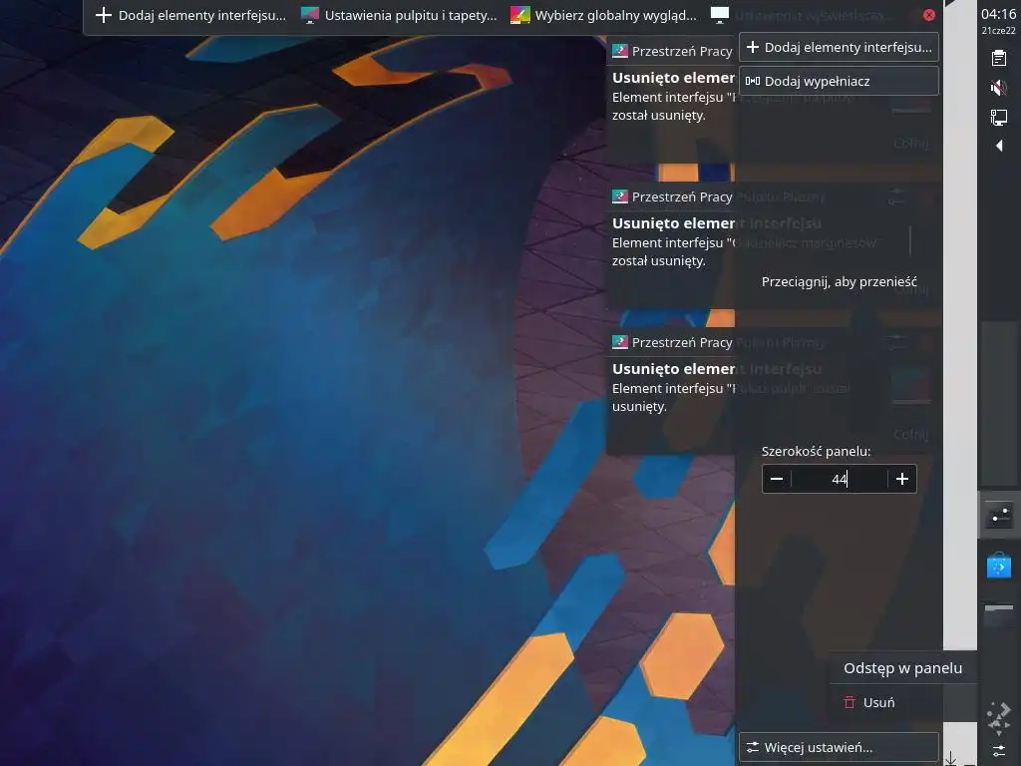Click Dodaj wypełniacz button
The image size is (1021, 766).
[x=839, y=81]
